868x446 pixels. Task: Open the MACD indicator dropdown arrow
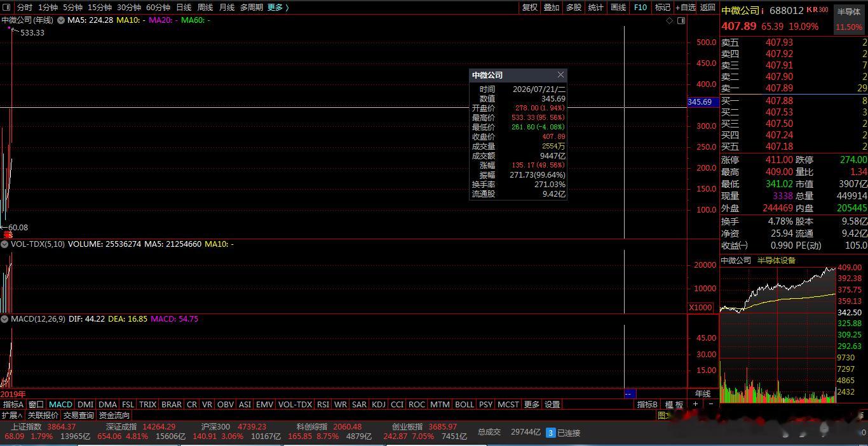tap(5, 319)
